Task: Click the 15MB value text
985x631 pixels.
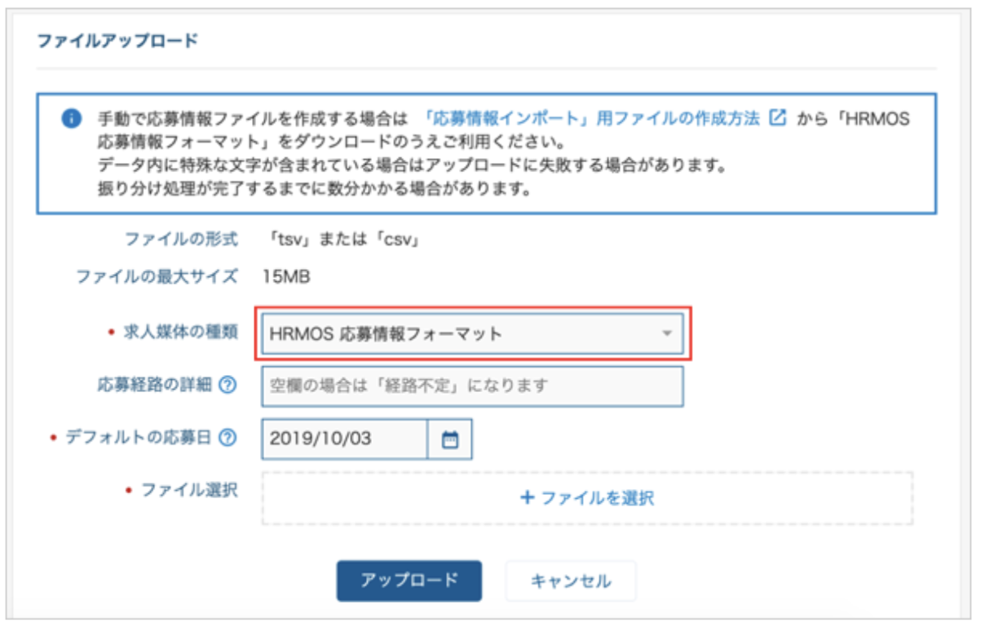Action: click(286, 277)
